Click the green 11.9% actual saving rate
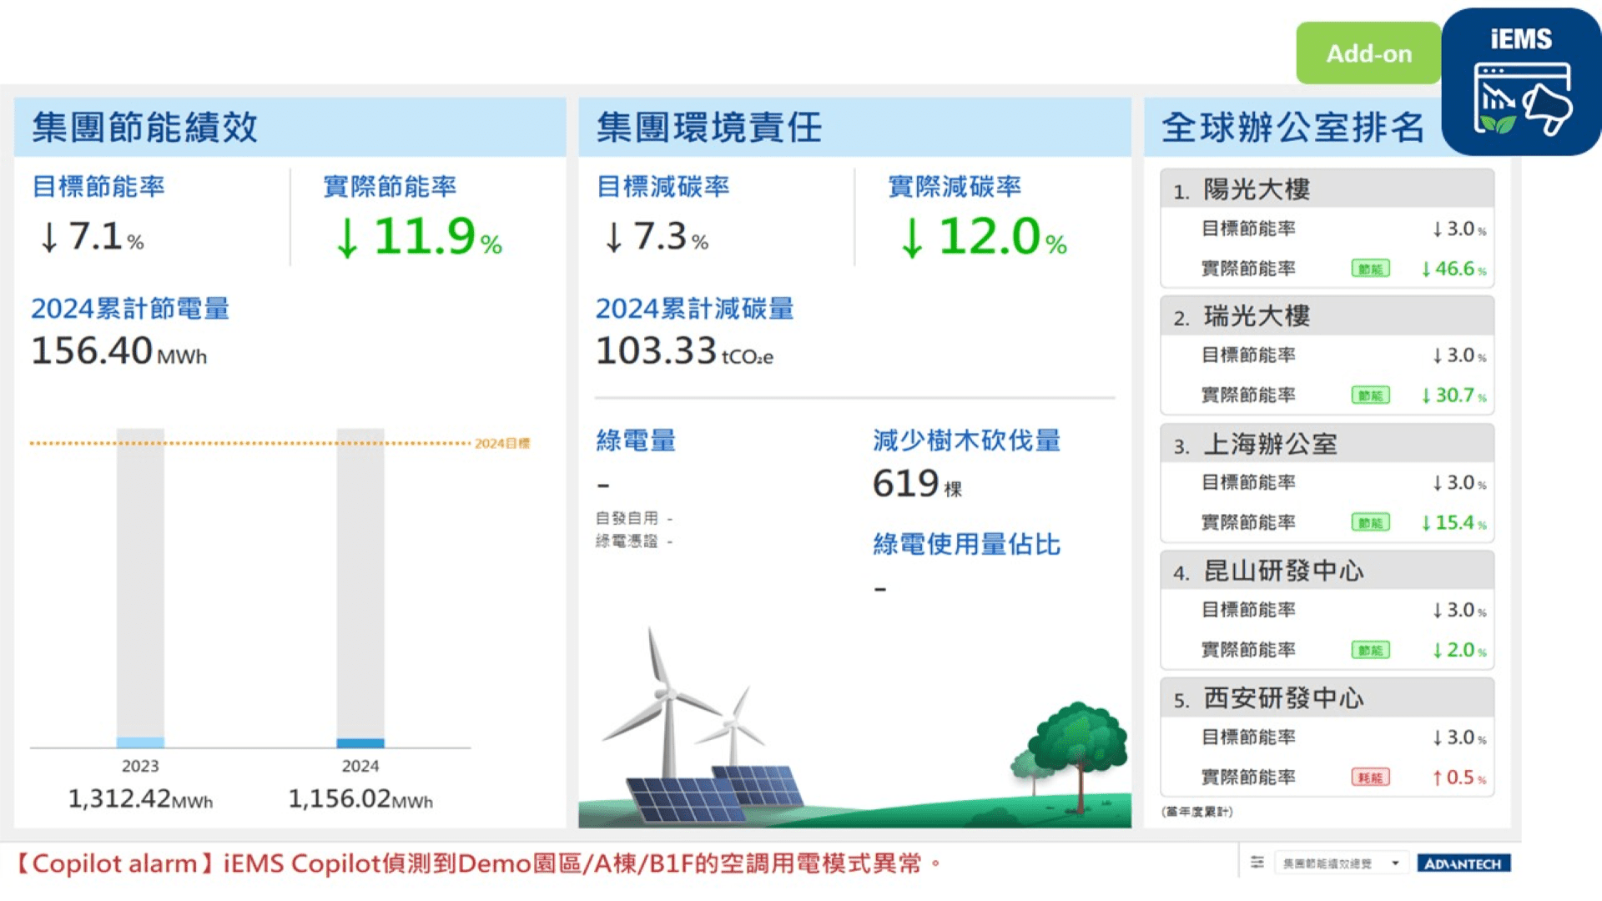This screenshot has height=901, width=1602. 418,237
